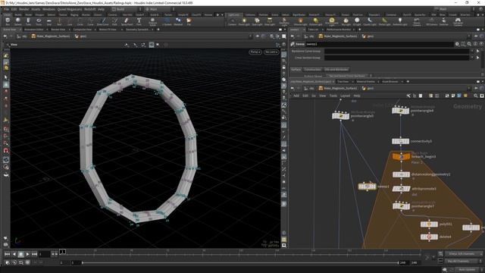Select the delete4 node

429,237
